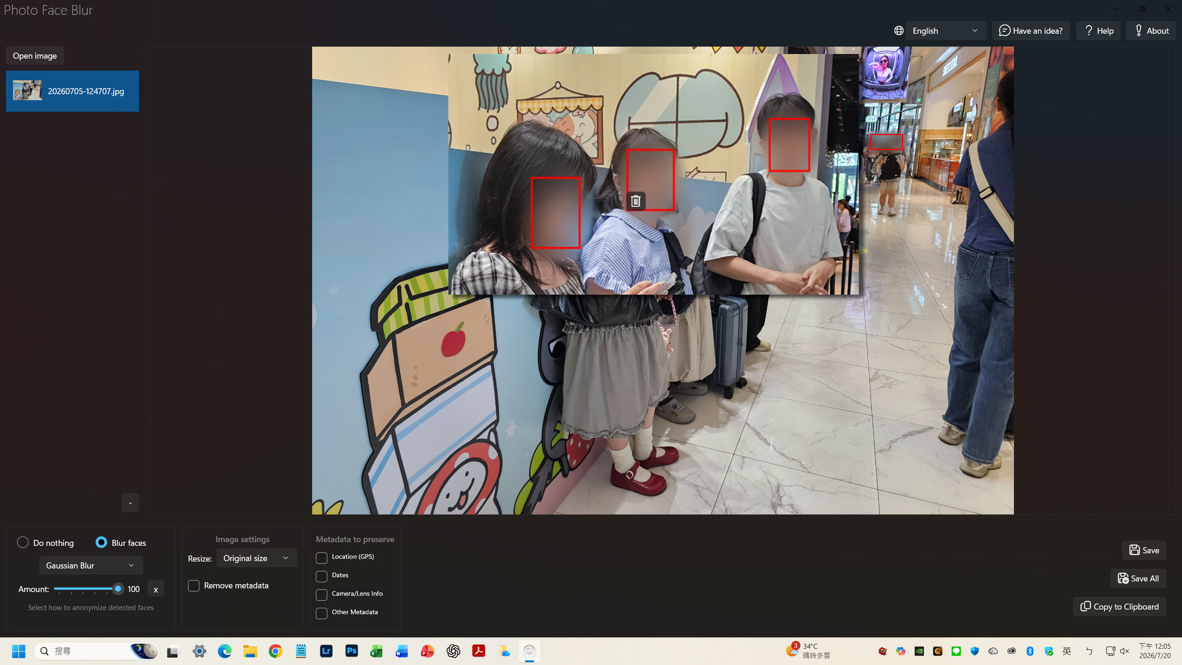Tick the Camera/Lens Info checkbox

tap(321, 595)
